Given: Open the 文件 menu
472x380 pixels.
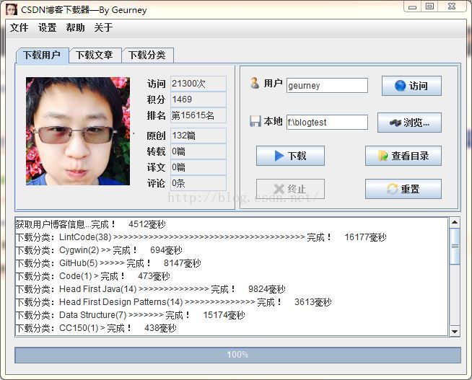Looking at the screenshot, I should (19, 27).
